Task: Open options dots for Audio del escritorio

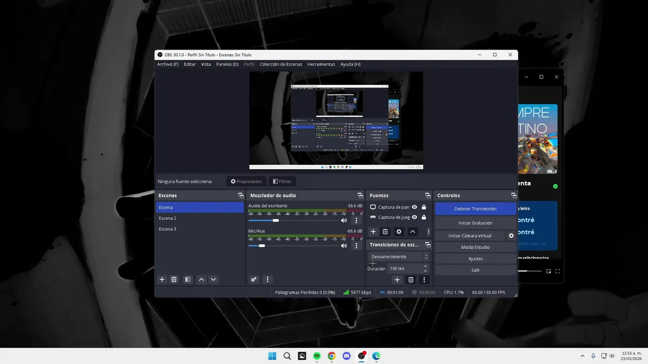Action: coord(356,220)
